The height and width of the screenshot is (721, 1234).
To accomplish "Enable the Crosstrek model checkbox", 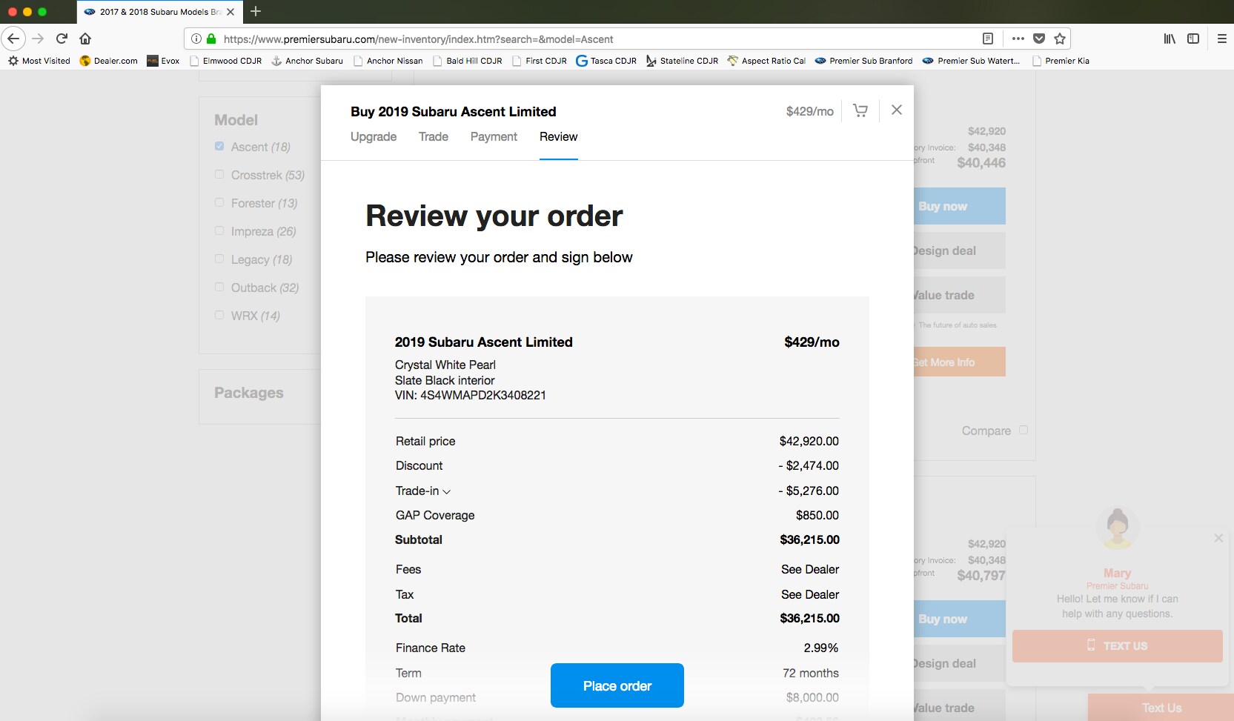I will (x=219, y=175).
